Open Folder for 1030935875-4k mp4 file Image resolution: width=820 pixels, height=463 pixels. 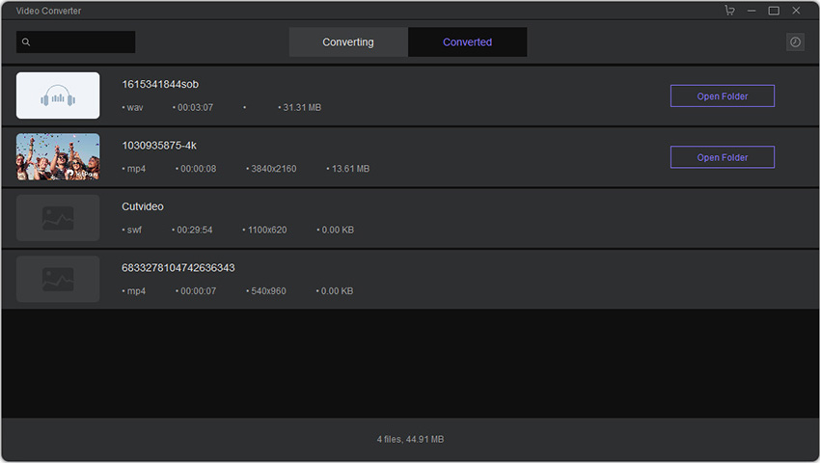(722, 157)
